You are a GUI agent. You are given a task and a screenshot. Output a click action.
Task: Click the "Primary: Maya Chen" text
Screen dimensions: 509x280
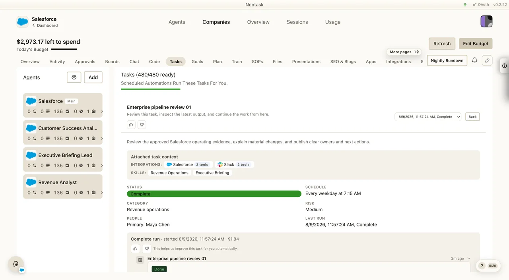148,224
